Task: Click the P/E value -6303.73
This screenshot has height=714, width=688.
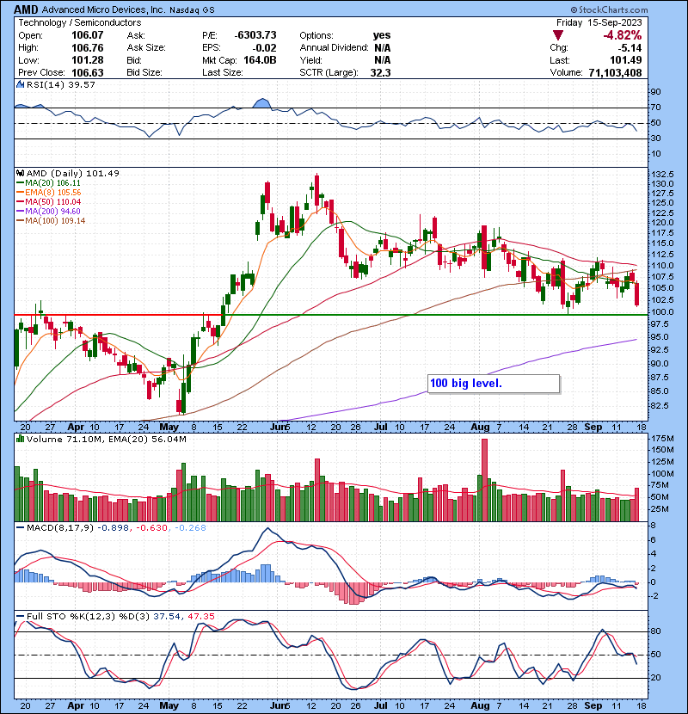Action: pos(255,35)
